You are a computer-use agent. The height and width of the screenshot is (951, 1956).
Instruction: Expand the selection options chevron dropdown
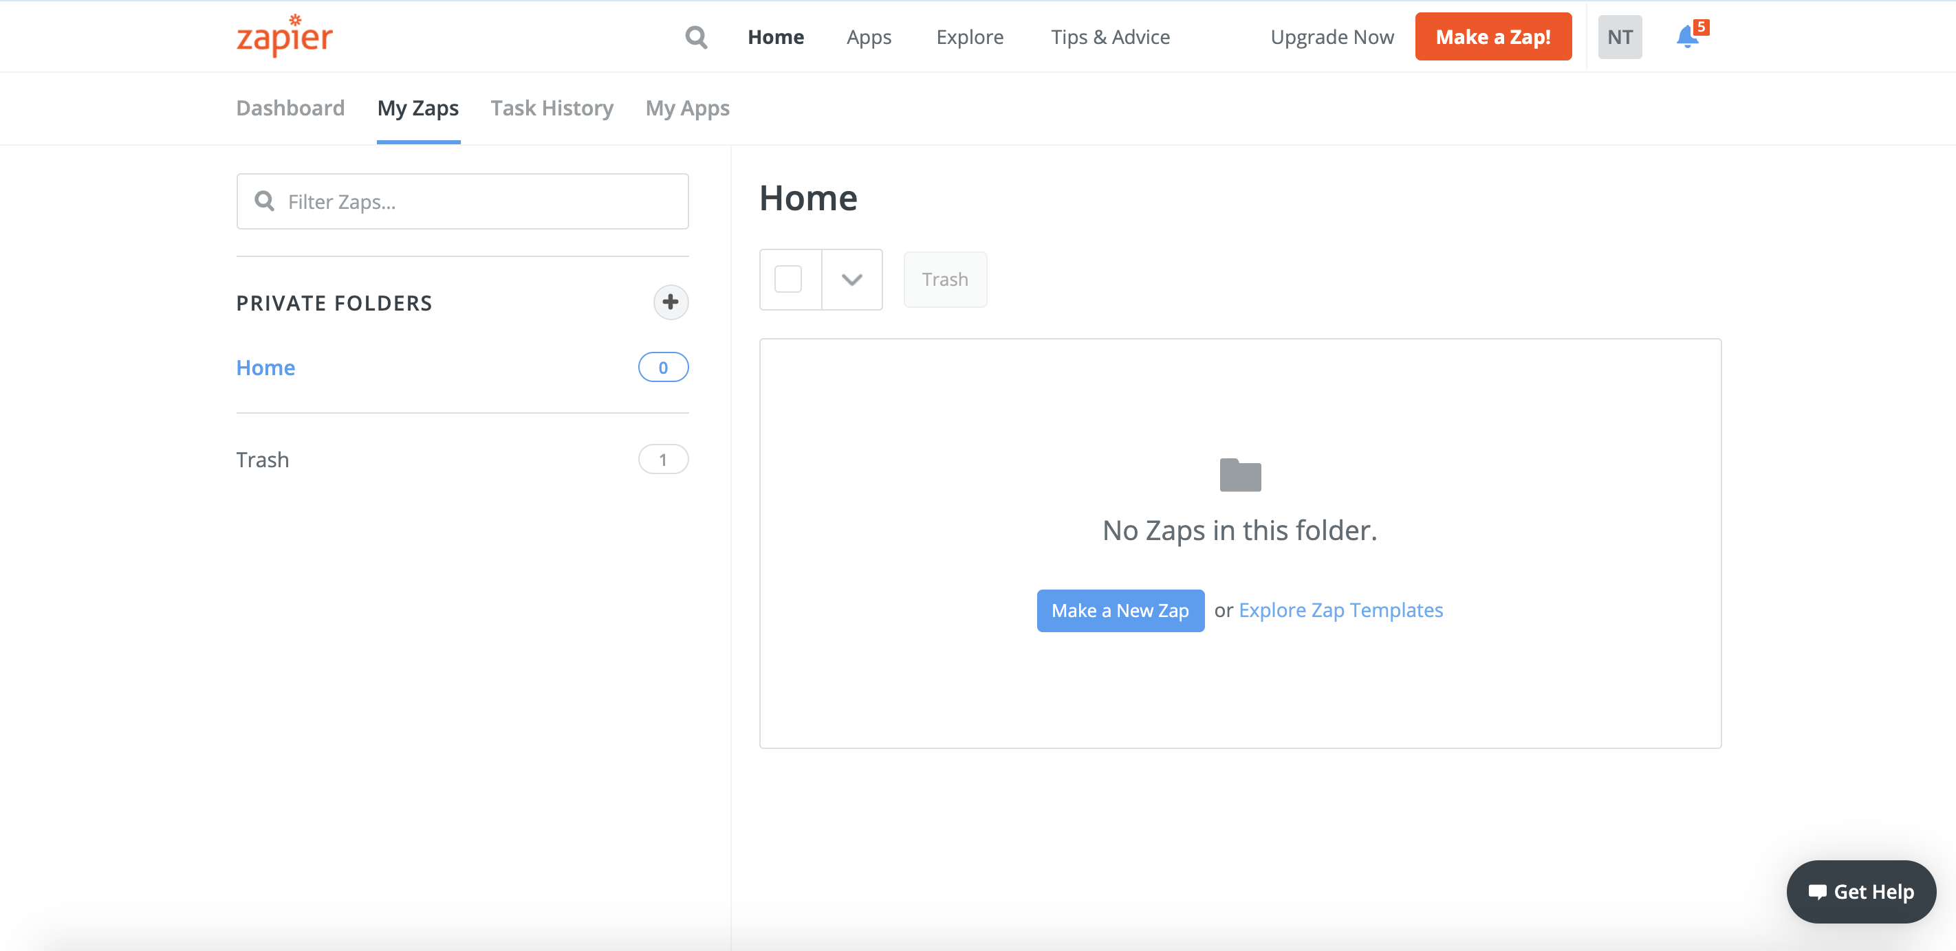(852, 279)
